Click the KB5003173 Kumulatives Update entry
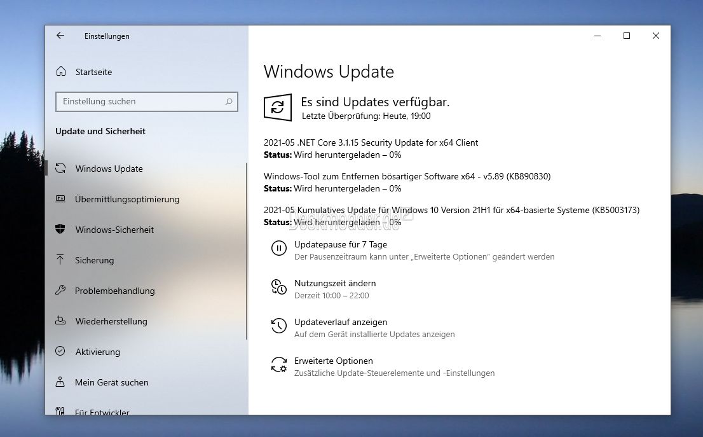703x437 pixels. [x=451, y=210]
